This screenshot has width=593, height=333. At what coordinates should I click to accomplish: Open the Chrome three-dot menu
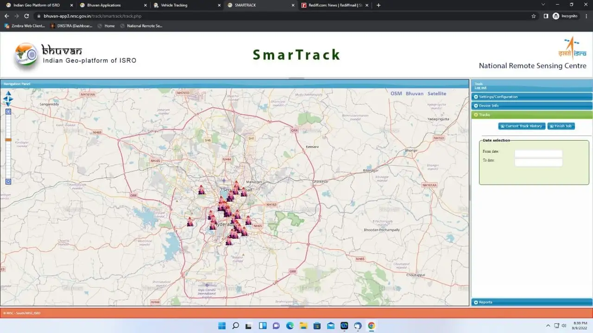586,16
